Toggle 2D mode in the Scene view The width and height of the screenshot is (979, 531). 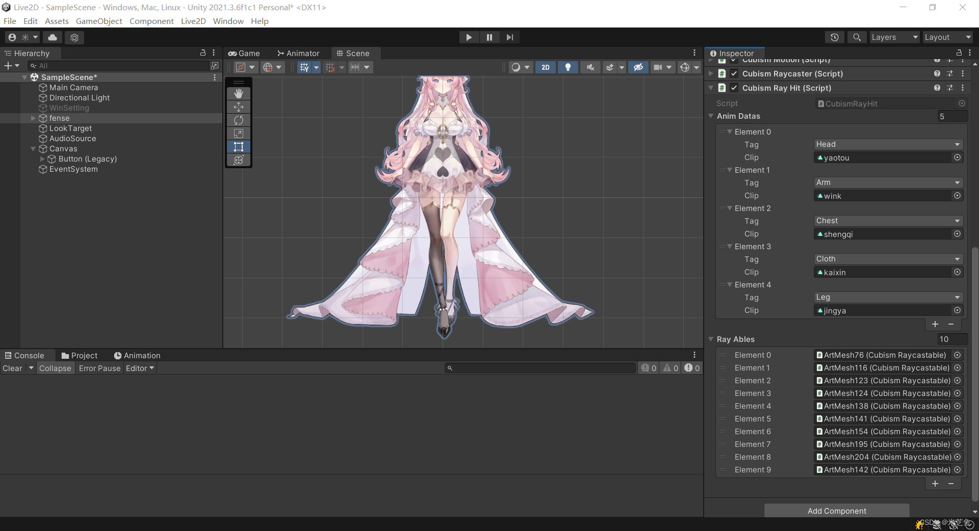(x=545, y=67)
